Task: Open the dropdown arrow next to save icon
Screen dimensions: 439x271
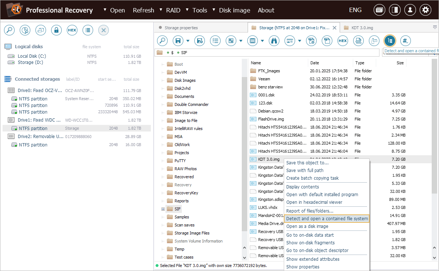Action: coord(188,41)
